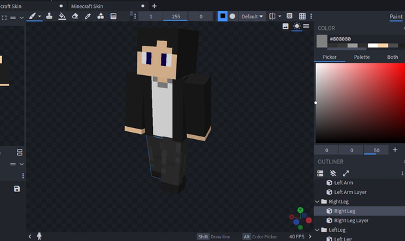Choose the circle brush shape
The width and height of the screenshot is (405, 241).
click(233, 16)
